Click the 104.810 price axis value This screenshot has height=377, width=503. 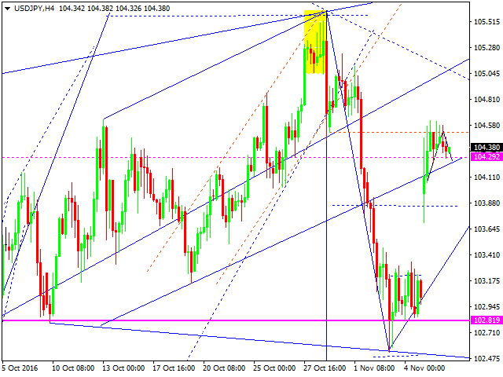pos(486,100)
